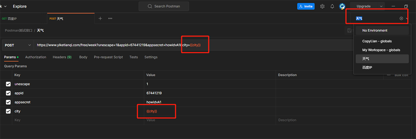Expand the Upgrade dropdown arrow
Viewport: 416px width, 139px height.
click(382, 6)
